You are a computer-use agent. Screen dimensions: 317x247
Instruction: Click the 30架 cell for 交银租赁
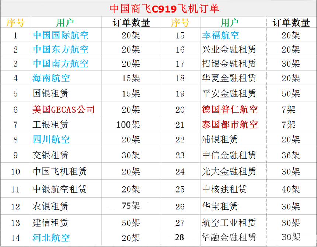coord(130,155)
